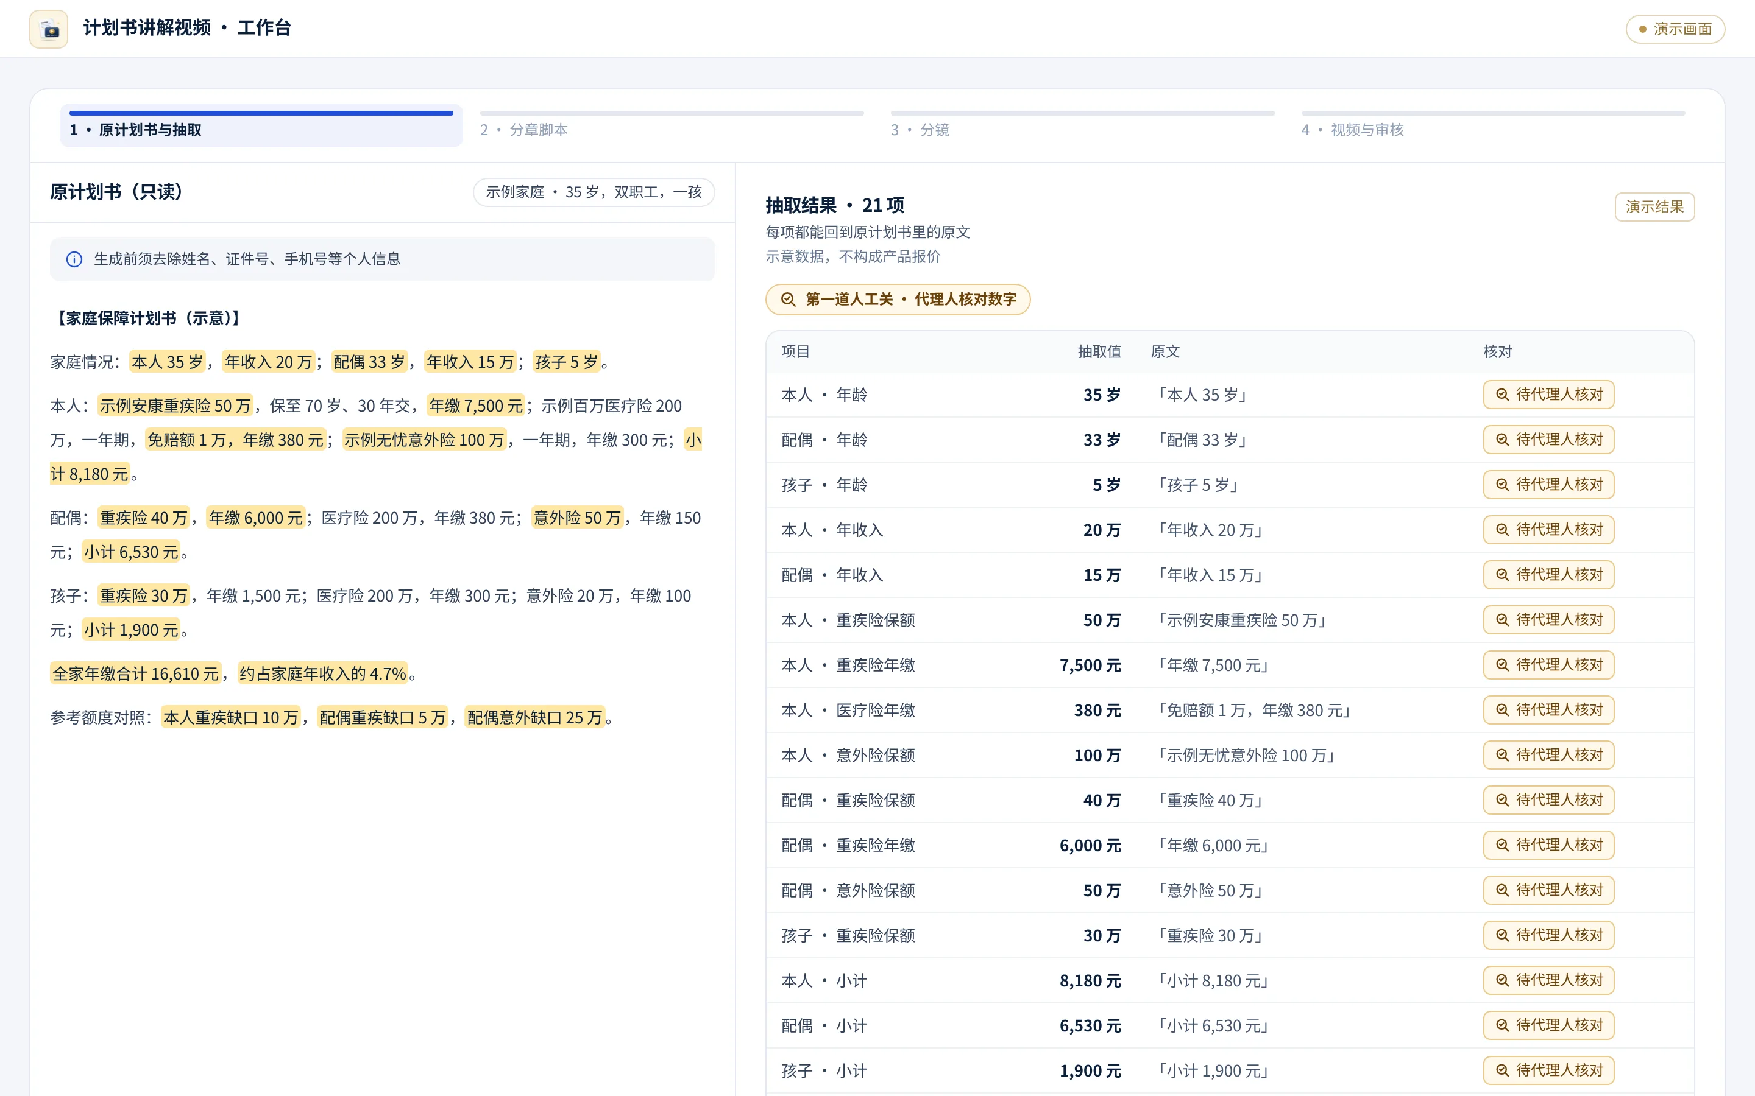
Task: Click highlighted 孩子 5 岁 in plan
Action: (x=566, y=362)
